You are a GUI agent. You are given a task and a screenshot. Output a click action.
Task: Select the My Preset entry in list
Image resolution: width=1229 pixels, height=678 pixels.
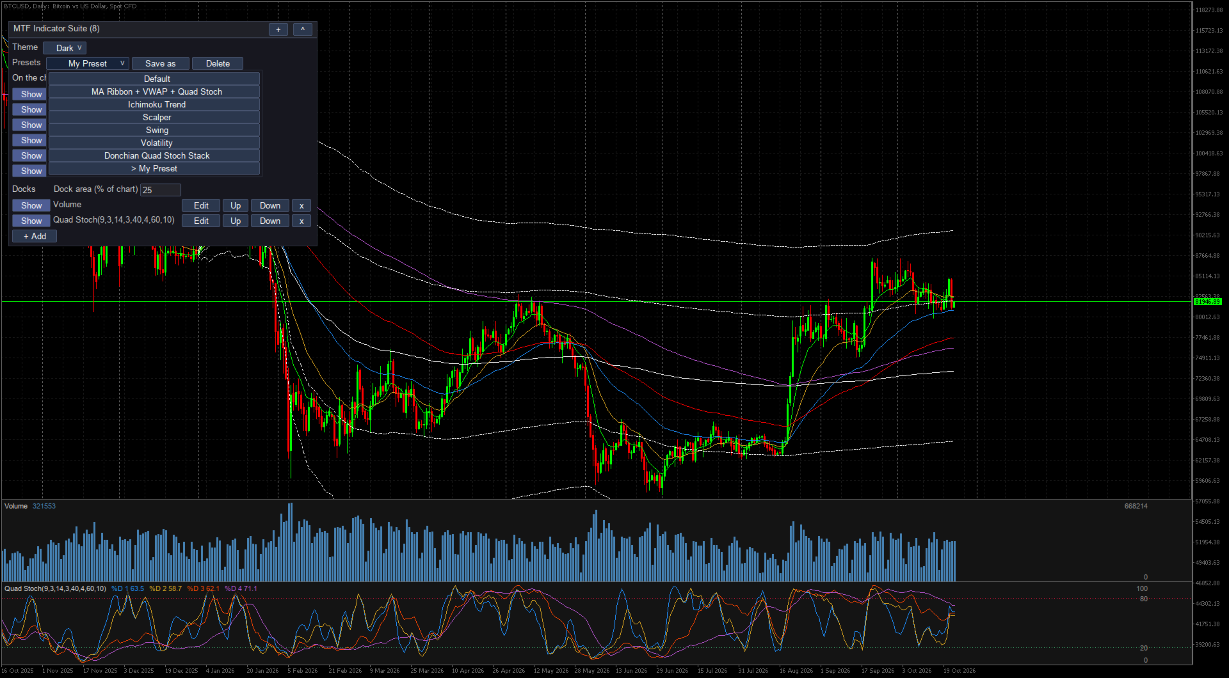click(154, 168)
